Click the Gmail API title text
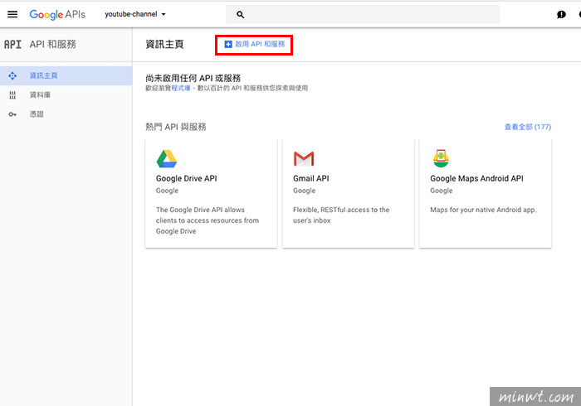This screenshot has height=406, width=581. [311, 178]
